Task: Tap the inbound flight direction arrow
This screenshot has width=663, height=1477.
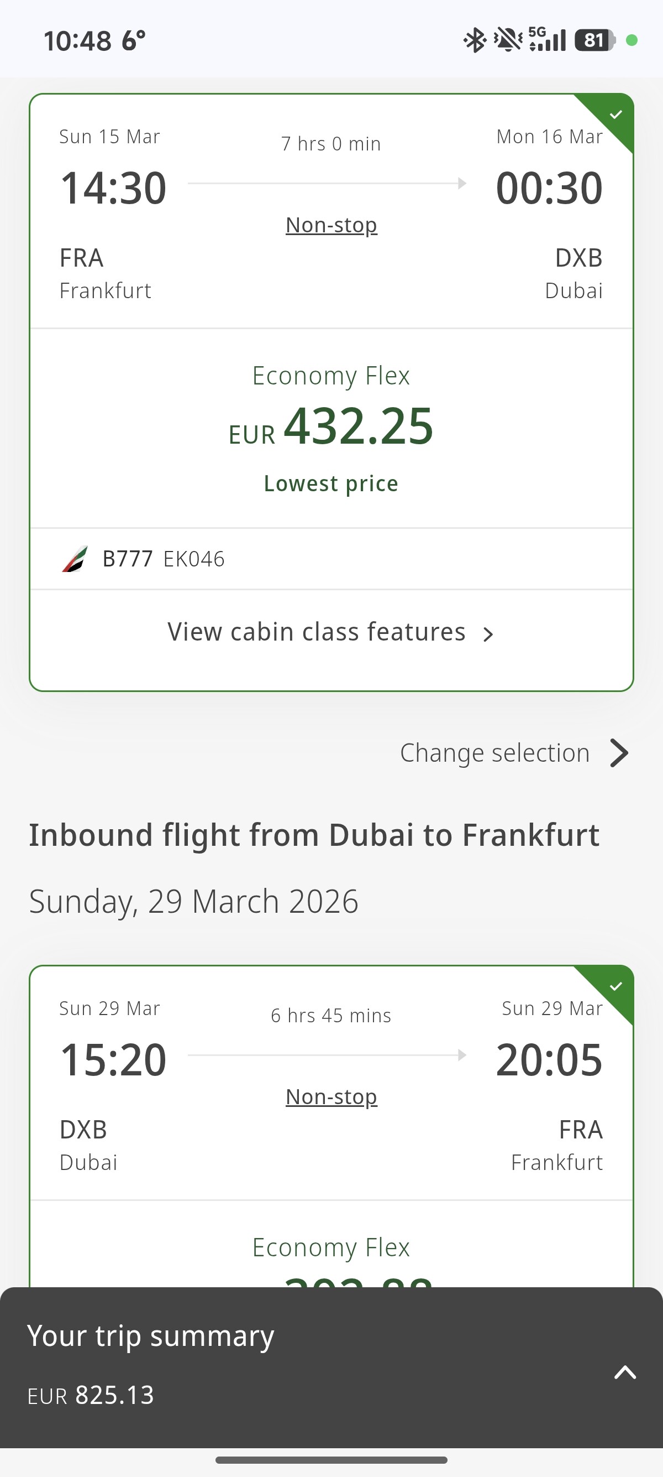Action: tap(461, 1055)
